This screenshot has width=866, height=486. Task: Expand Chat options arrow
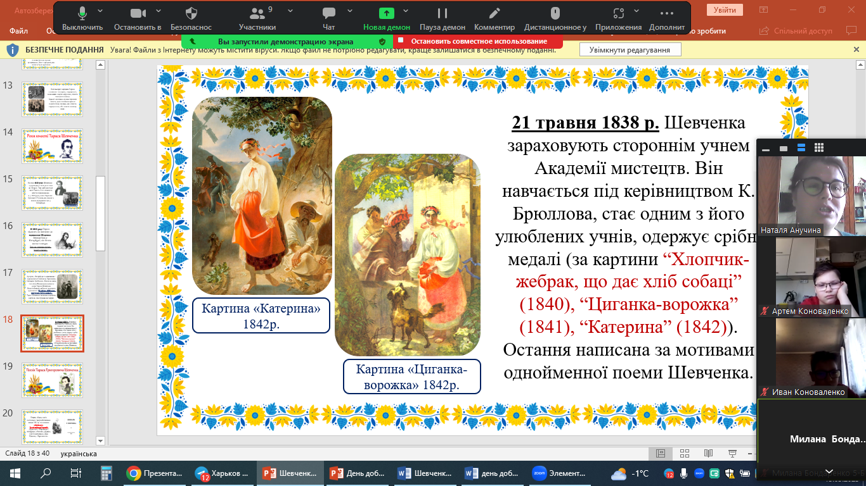(x=350, y=11)
